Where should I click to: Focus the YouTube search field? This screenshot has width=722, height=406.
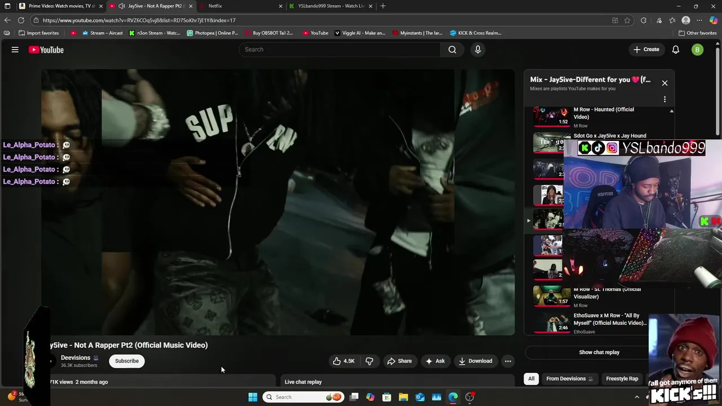[340, 50]
